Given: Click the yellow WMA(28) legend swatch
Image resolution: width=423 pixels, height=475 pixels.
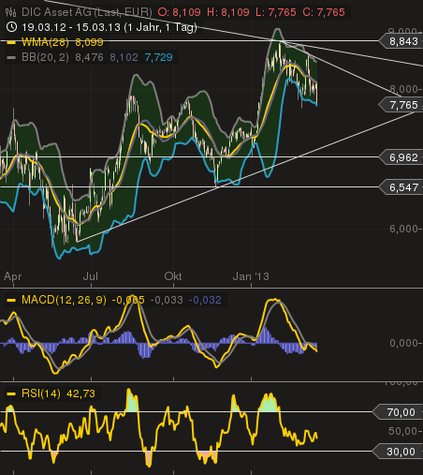Looking at the screenshot, I should pyautogui.click(x=11, y=42).
